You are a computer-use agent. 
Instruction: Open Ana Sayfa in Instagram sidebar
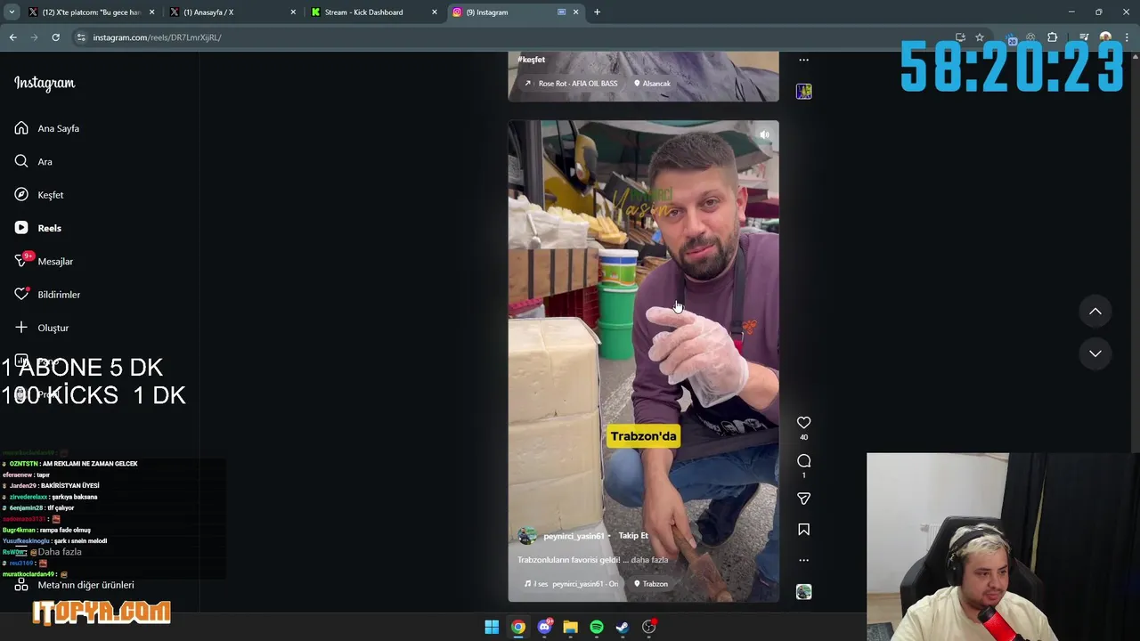pos(47,128)
